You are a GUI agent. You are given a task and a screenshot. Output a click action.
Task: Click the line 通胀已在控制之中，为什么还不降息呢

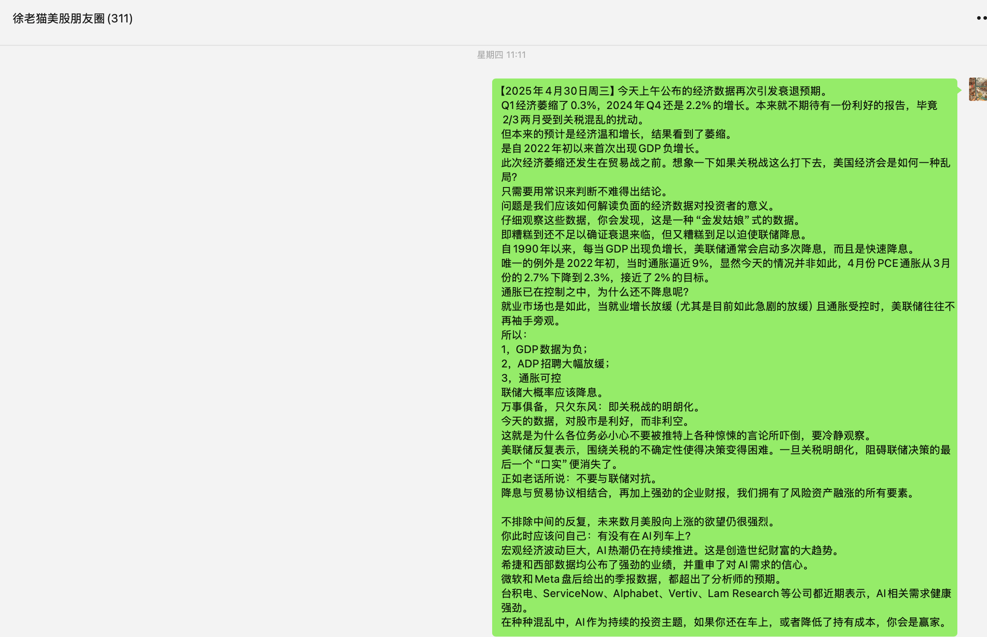tap(595, 292)
